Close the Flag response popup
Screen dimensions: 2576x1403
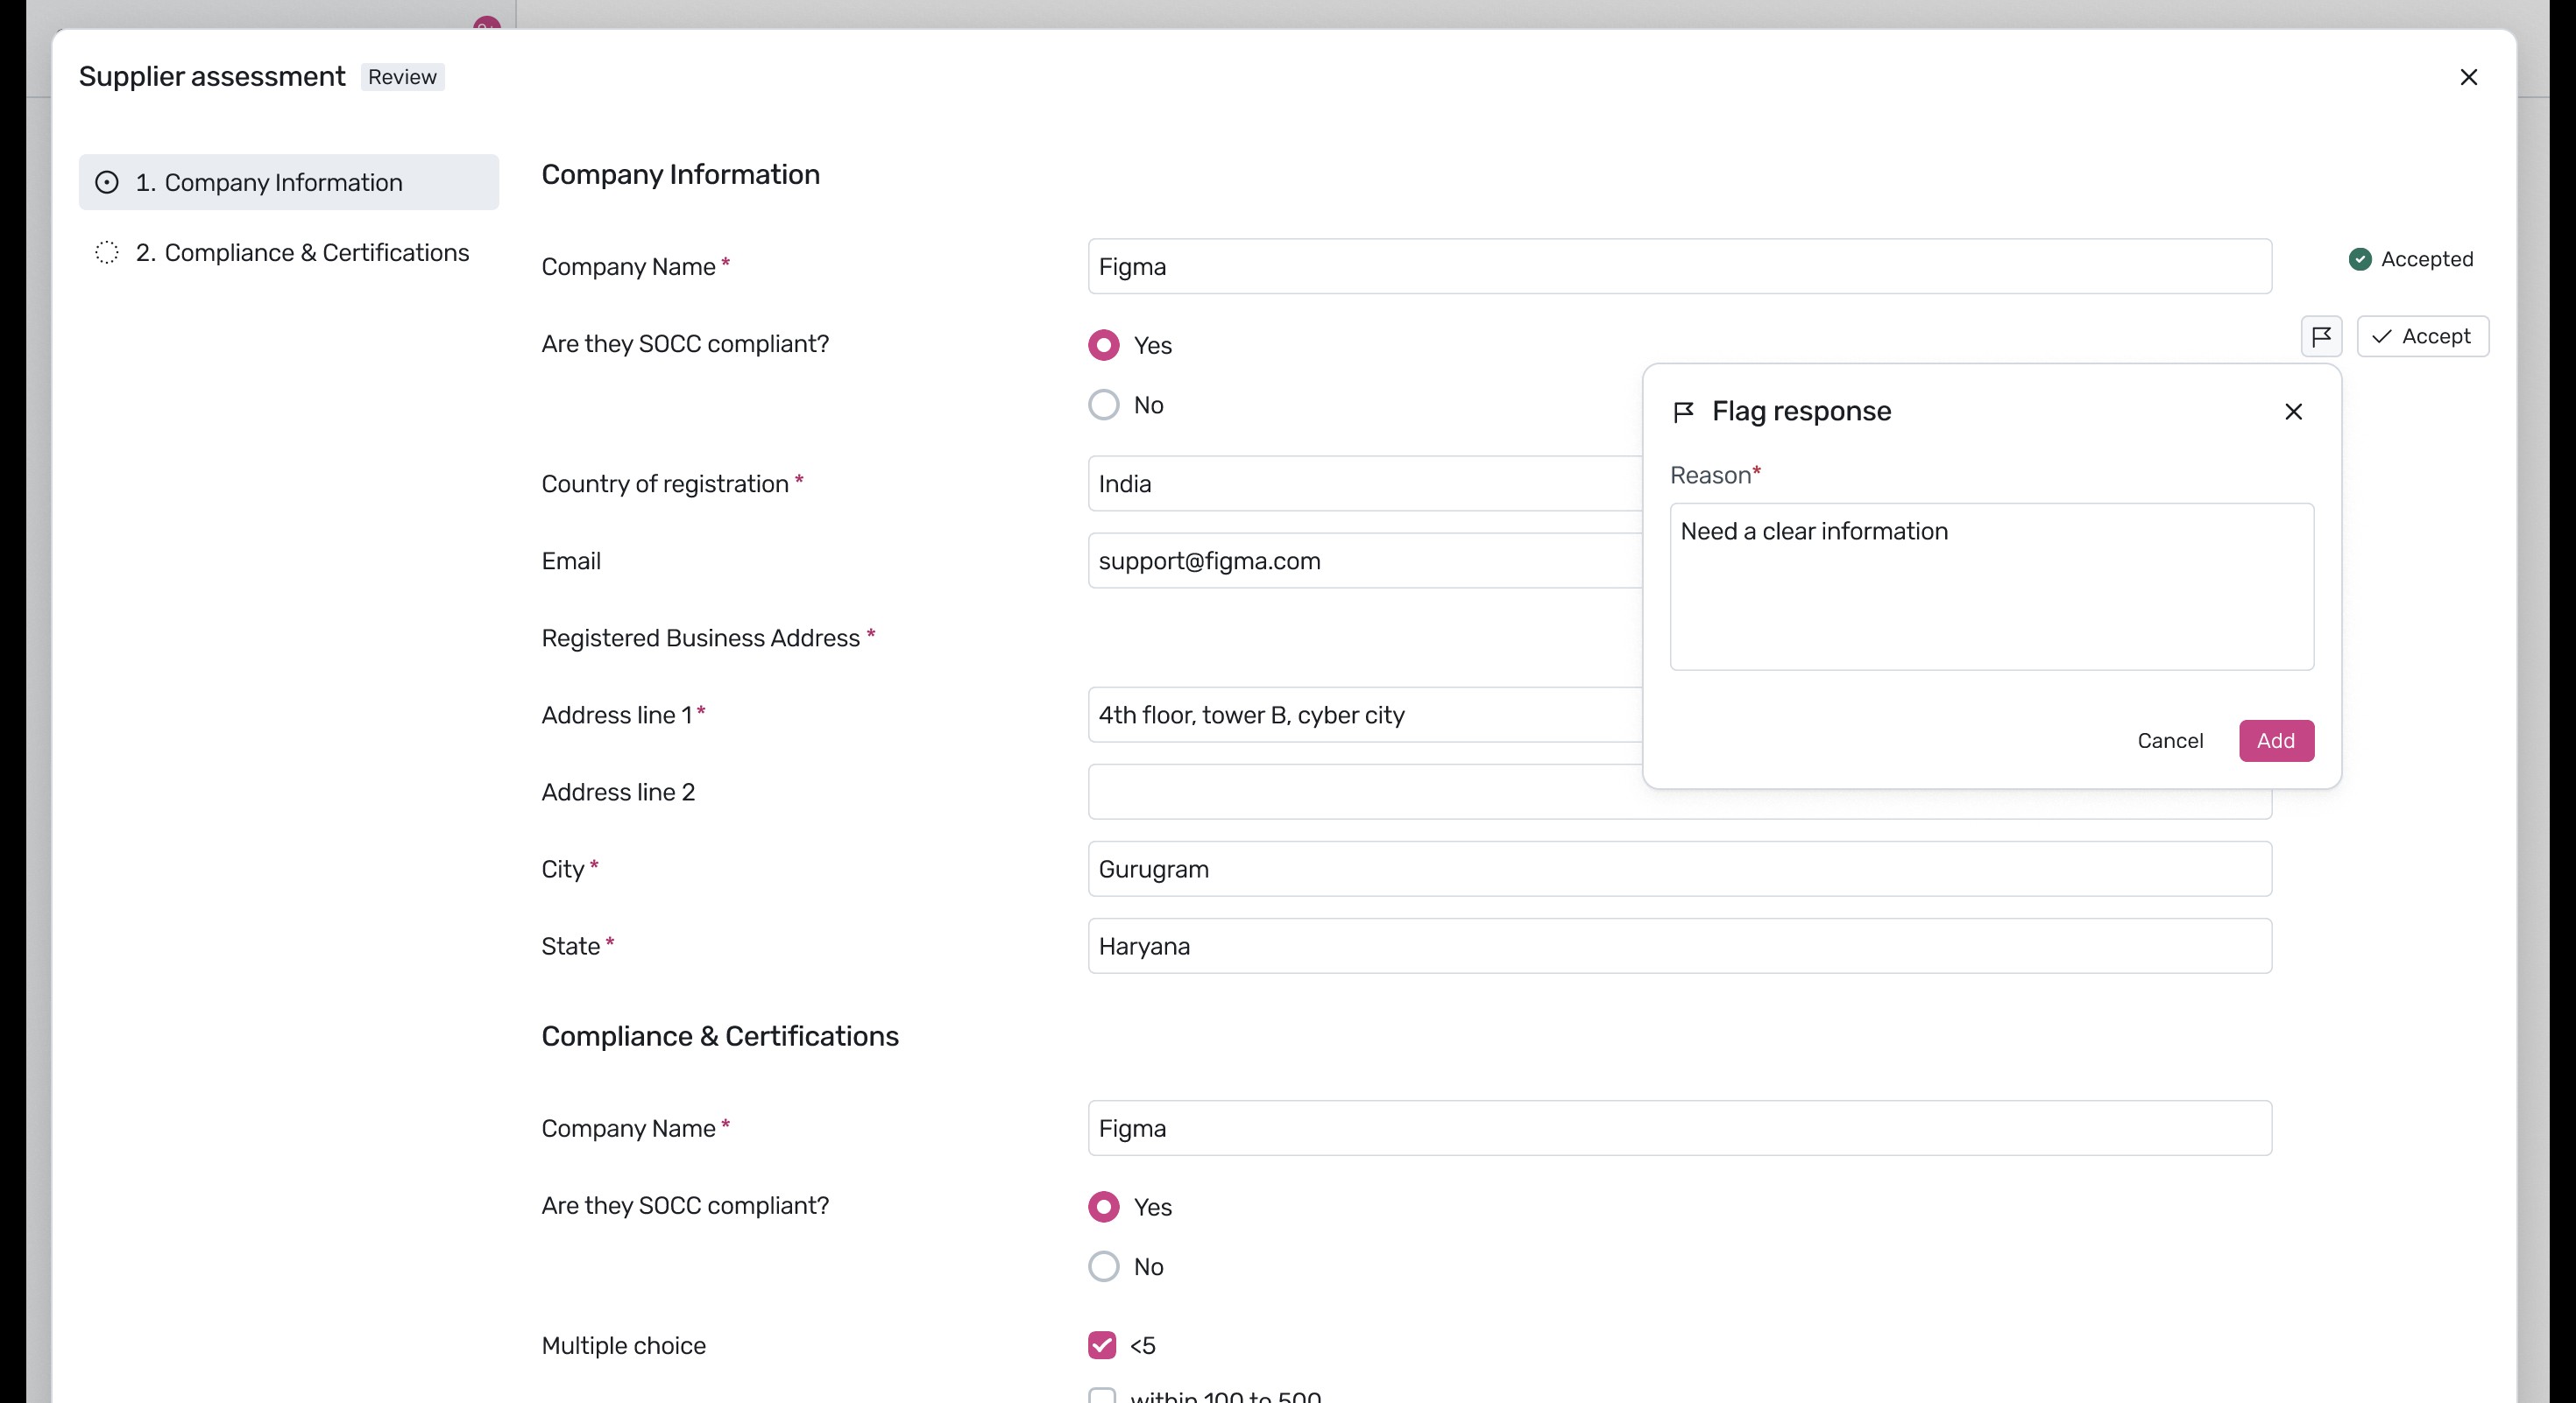point(2293,412)
